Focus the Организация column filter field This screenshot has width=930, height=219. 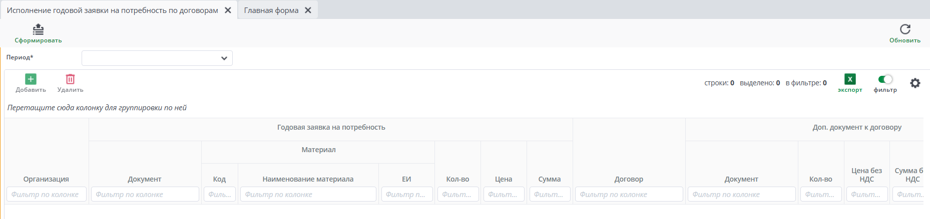point(46,195)
